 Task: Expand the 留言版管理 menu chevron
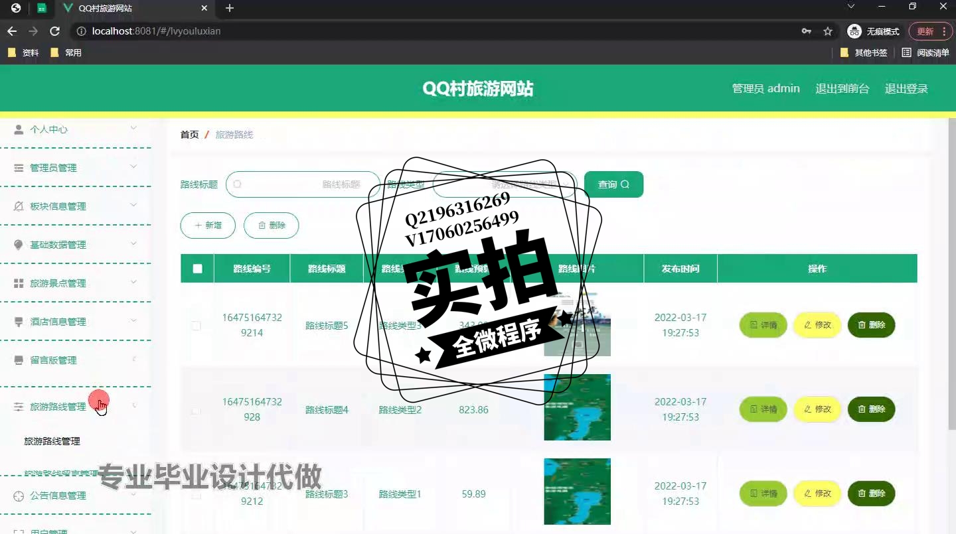click(134, 359)
